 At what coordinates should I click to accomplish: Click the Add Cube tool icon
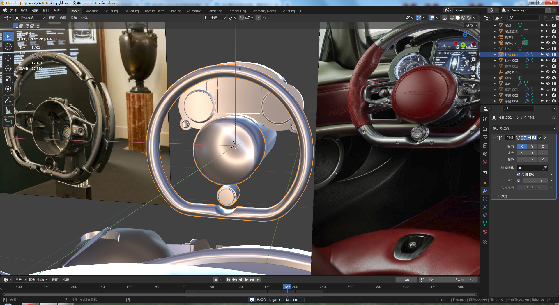point(8,123)
